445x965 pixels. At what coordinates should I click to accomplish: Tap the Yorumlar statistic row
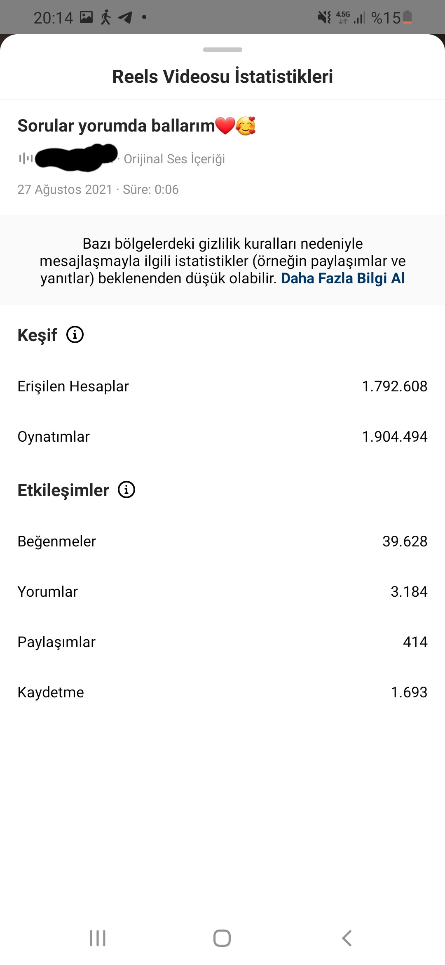coord(222,592)
